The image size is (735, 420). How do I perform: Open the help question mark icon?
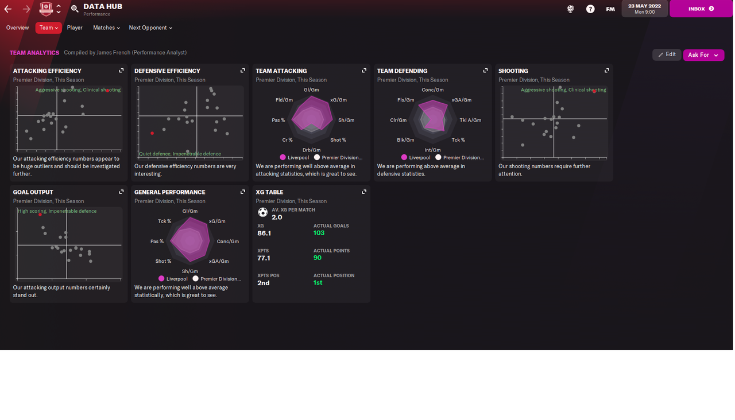click(x=590, y=9)
